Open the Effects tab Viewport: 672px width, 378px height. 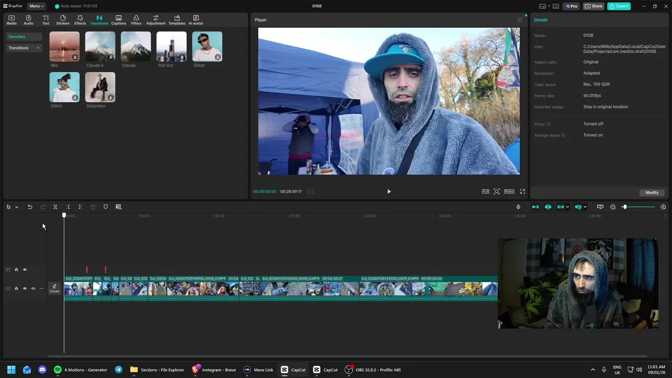[80, 20]
